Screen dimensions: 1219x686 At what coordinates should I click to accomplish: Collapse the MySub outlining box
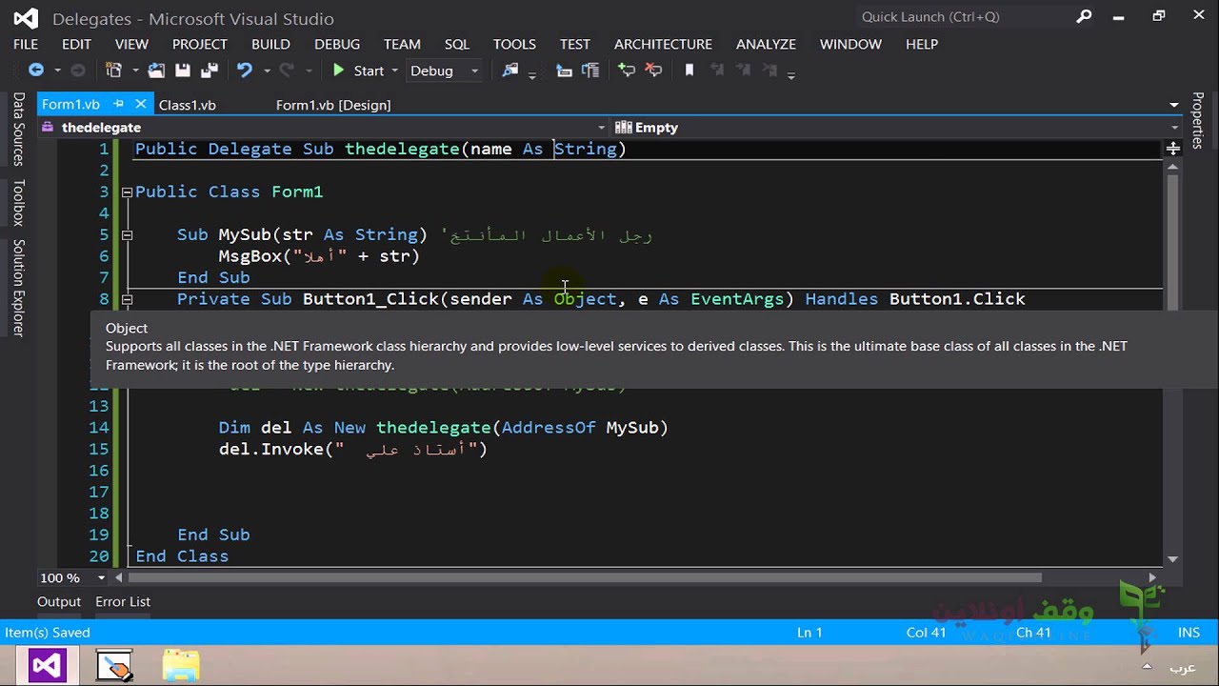pos(127,234)
